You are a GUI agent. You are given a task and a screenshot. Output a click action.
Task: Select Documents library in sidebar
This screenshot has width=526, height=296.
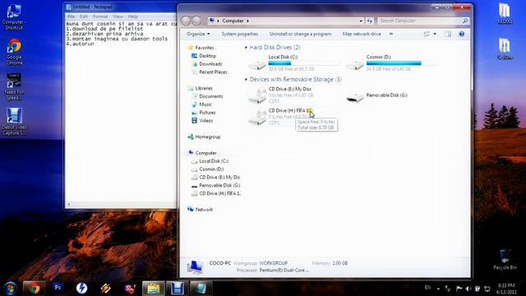click(211, 96)
